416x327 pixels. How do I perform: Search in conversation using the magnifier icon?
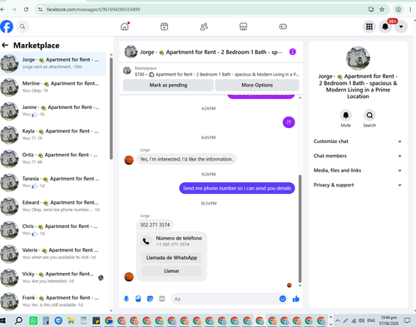point(369,115)
